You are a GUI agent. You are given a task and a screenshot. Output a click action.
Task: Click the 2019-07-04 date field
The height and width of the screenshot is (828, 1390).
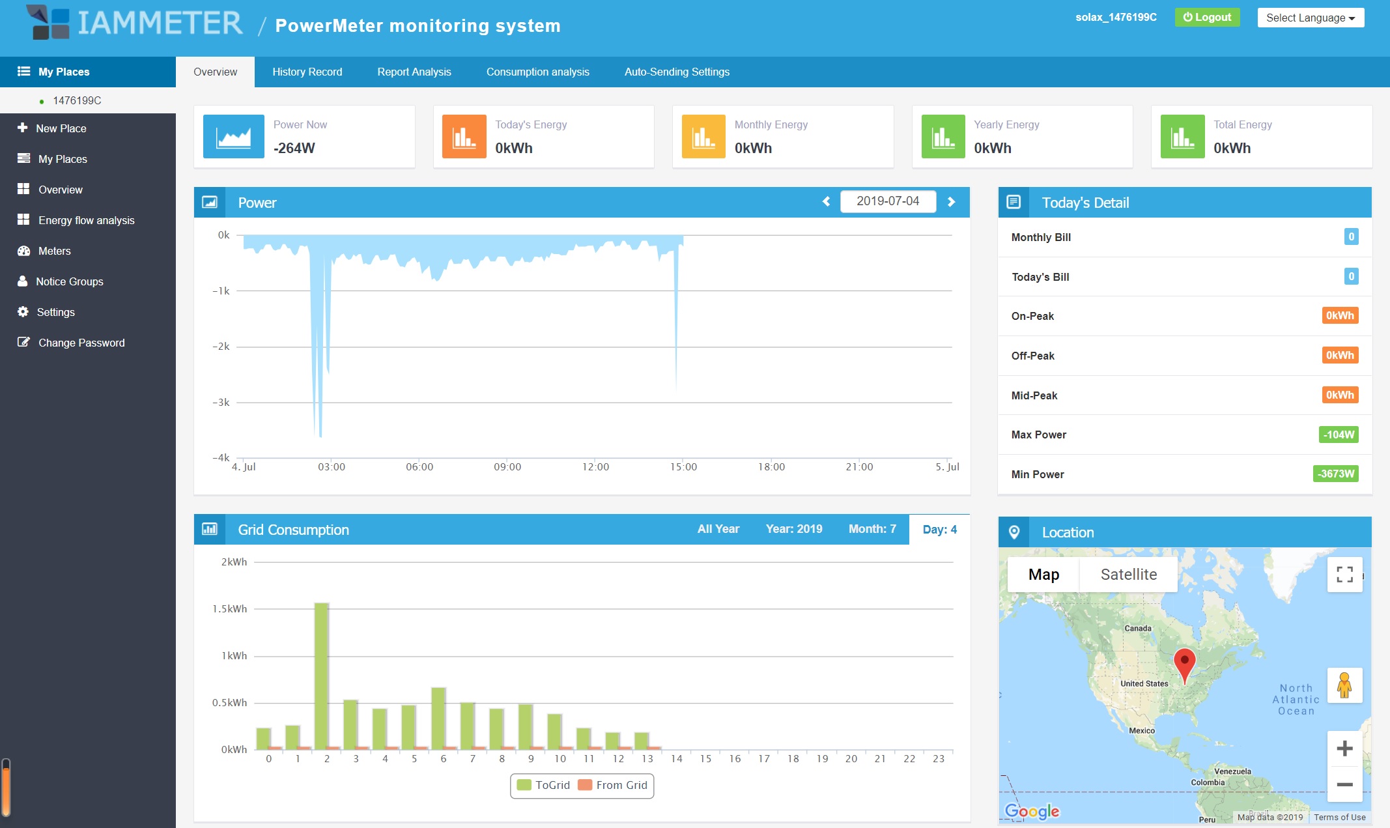pos(887,201)
